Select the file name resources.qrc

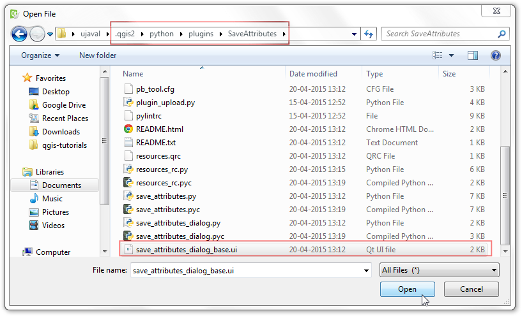(x=158, y=156)
